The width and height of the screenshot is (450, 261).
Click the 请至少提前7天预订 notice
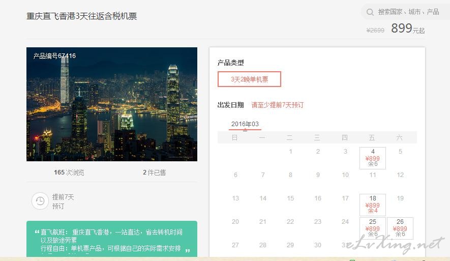click(277, 105)
